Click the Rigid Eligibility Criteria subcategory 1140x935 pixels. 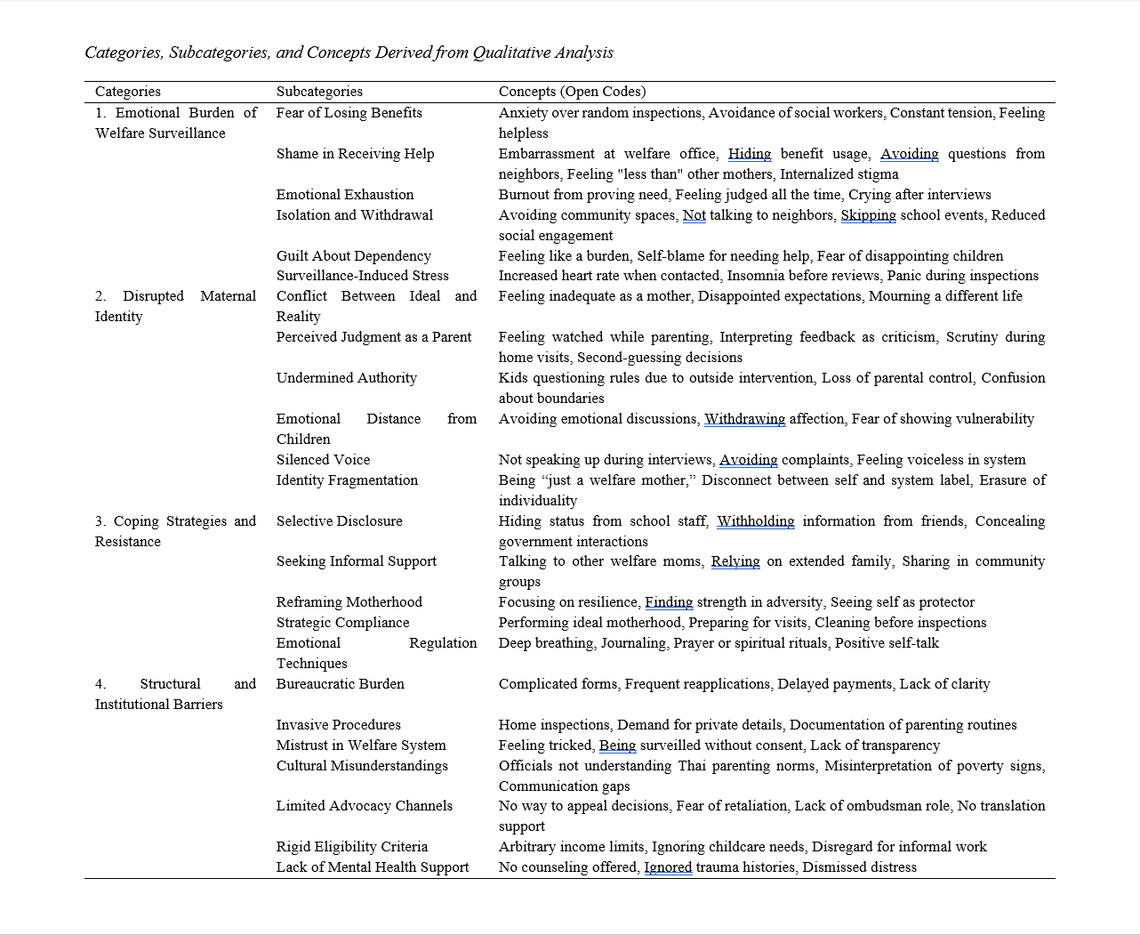coord(351,847)
